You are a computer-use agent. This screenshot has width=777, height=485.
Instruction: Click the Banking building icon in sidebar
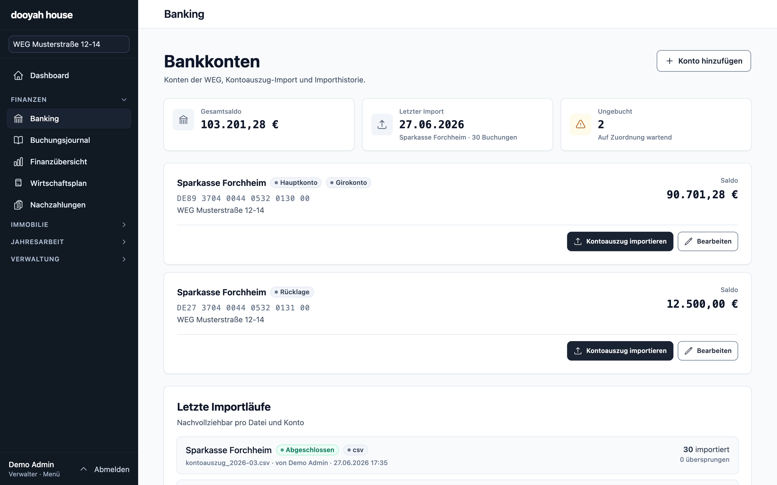coord(18,119)
